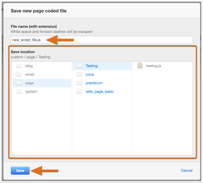203x183 pixels.
Task: Select the blog folder name
Action: [x=29, y=66]
